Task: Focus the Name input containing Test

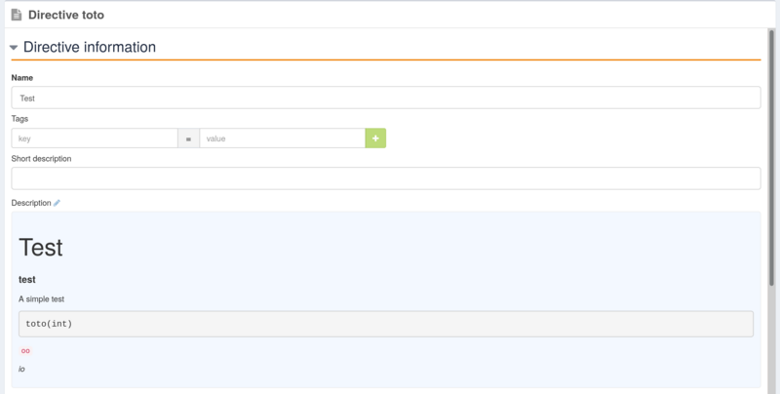Action: pyautogui.click(x=386, y=98)
